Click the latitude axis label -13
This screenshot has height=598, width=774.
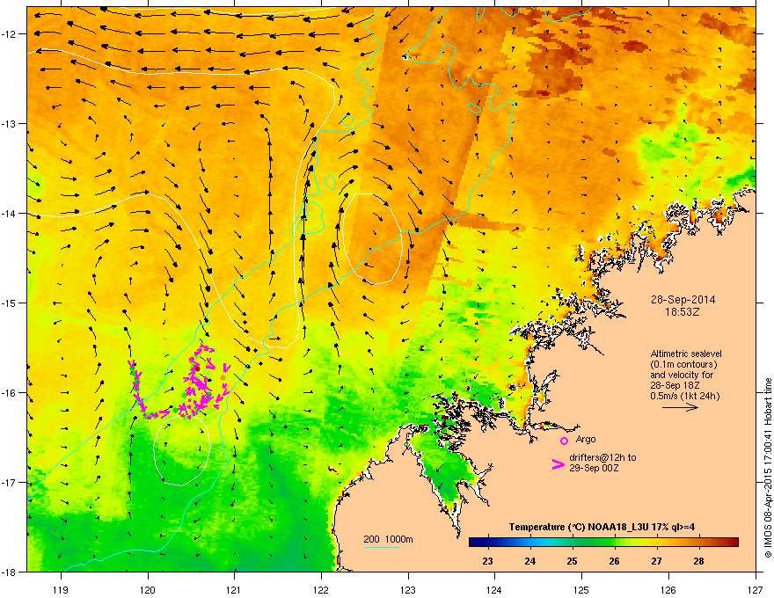tap(9, 123)
